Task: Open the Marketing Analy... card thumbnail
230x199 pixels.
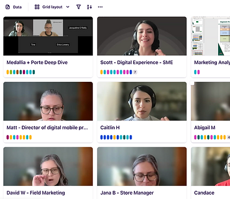Action: 210,36
